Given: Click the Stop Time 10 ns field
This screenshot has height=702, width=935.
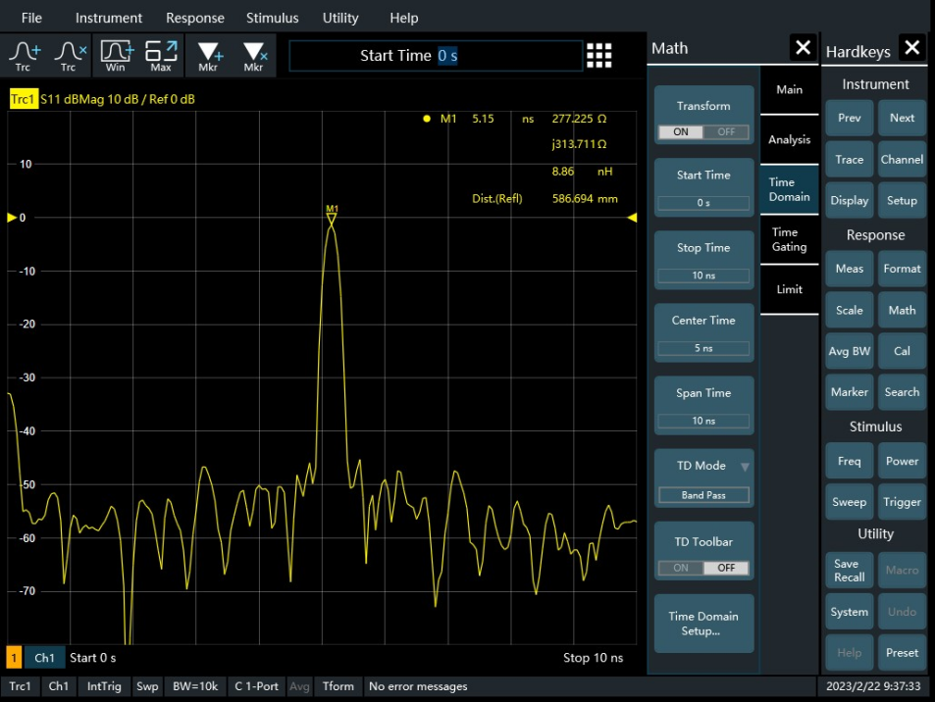Looking at the screenshot, I should [703, 276].
